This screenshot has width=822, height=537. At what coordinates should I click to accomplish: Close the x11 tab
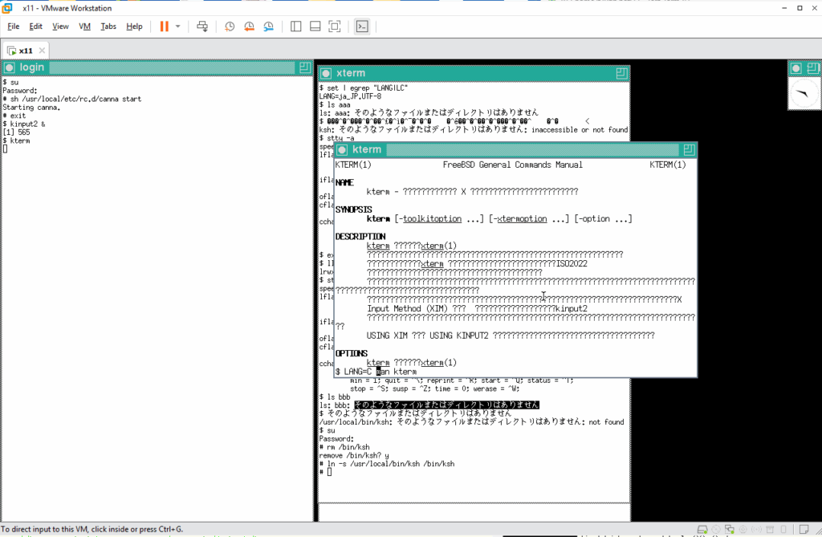coord(42,51)
